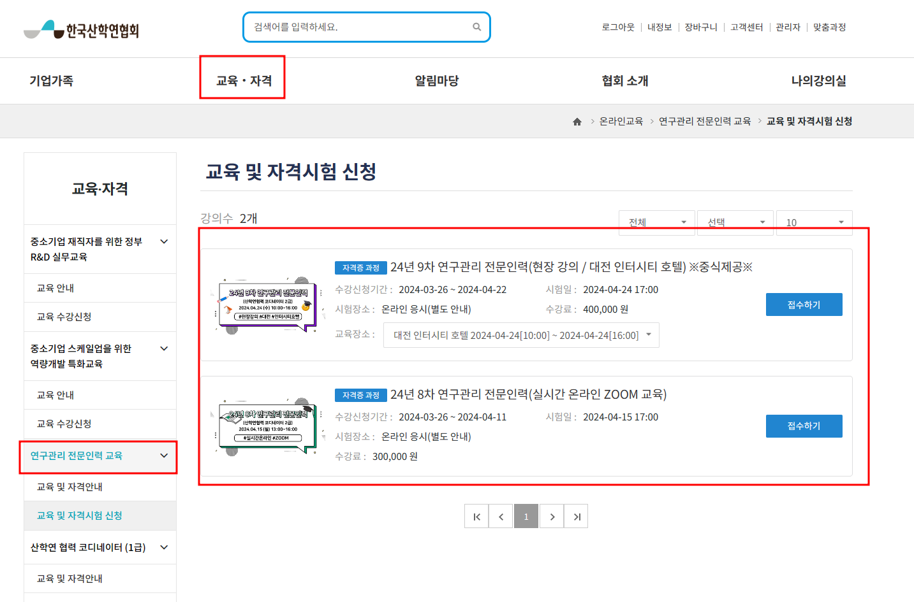Viewport: 914px width, 602px height.
Task: Click into the search input field
Action: pos(357,27)
